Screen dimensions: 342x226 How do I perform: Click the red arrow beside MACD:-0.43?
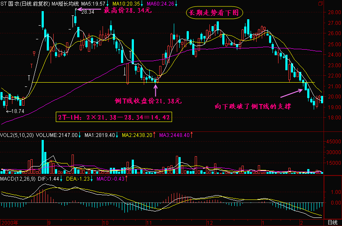(126, 179)
